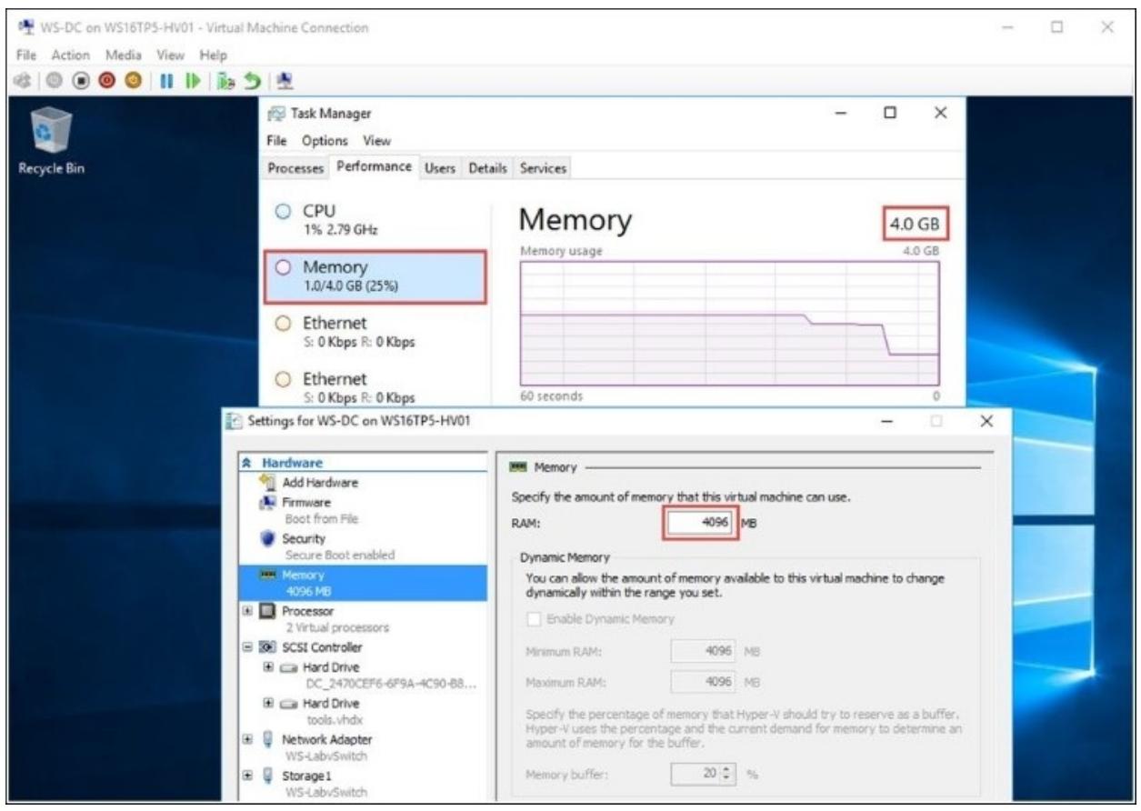
Task: Open the Details tab
Action: 488,168
